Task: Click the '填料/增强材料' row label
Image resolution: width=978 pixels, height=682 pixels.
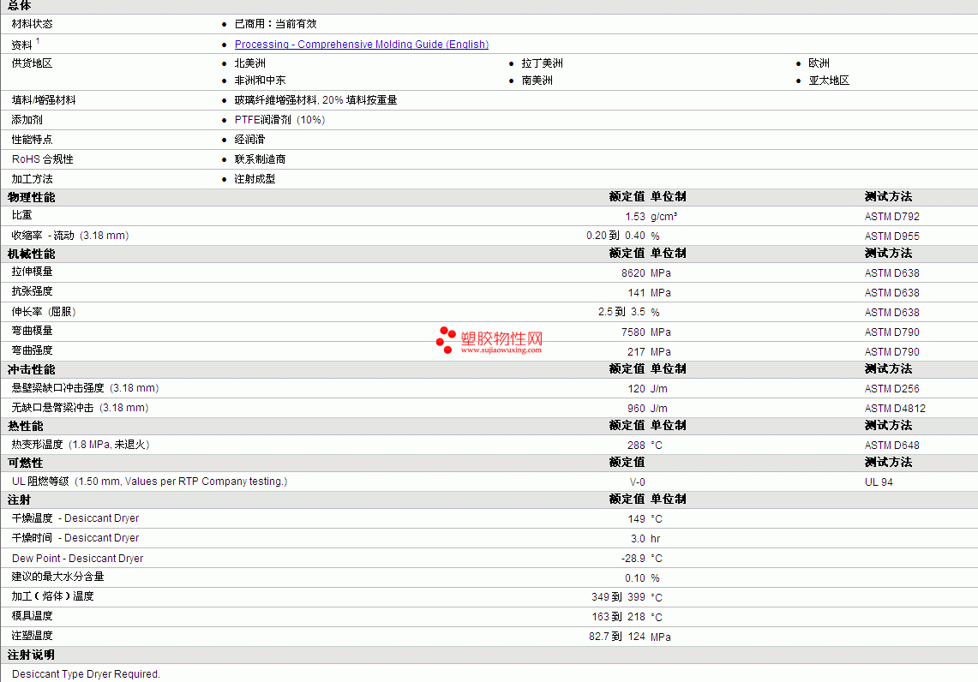Action: click(x=43, y=99)
